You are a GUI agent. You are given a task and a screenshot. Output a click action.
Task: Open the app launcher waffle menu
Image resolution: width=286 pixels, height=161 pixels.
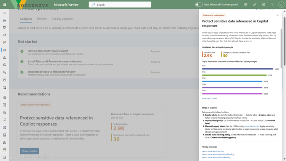tap(5, 5)
